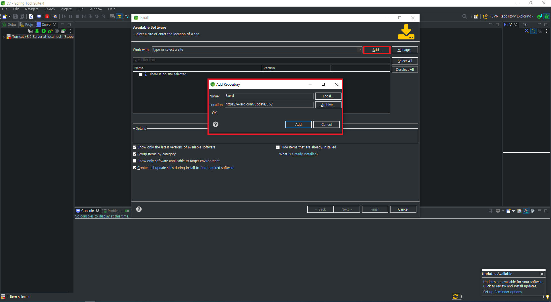This screenshot has height=302, width=551.
Task: Click Cancel in Add Repository dialog
Action: tap(326, 125)
